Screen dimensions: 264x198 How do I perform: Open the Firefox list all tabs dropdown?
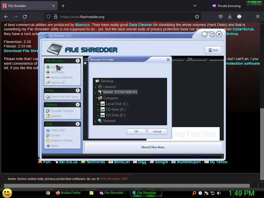pyautogui.click(x=195, y=6)
